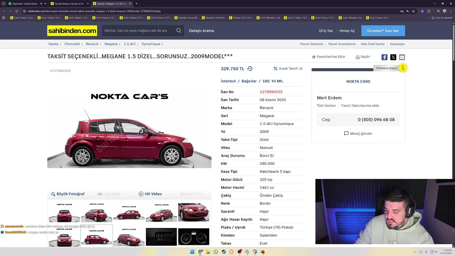Image resolution: width=455 pixels, height=256 pixels.
Task: Click the Kredi Teklifi Al percent icon
Action: point(275,69)
